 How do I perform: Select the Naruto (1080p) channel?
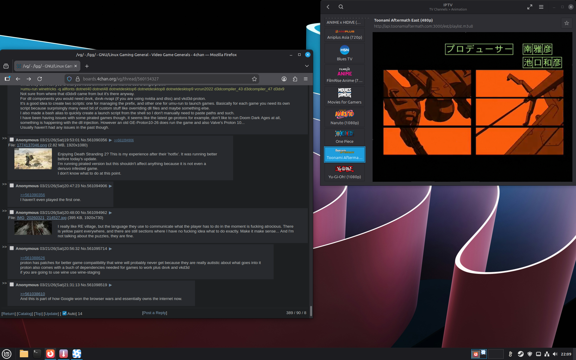point(344,117)
